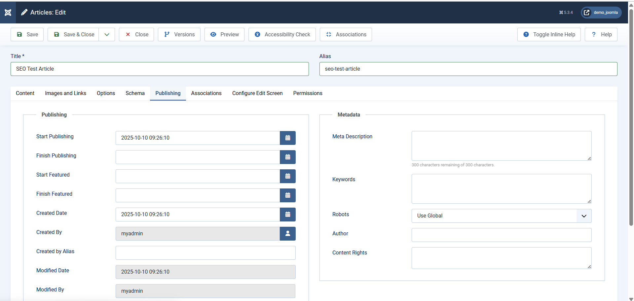The image size is (634, 301).
Task: Open calendar picker for Start Featured
Action: pos(287,176)
